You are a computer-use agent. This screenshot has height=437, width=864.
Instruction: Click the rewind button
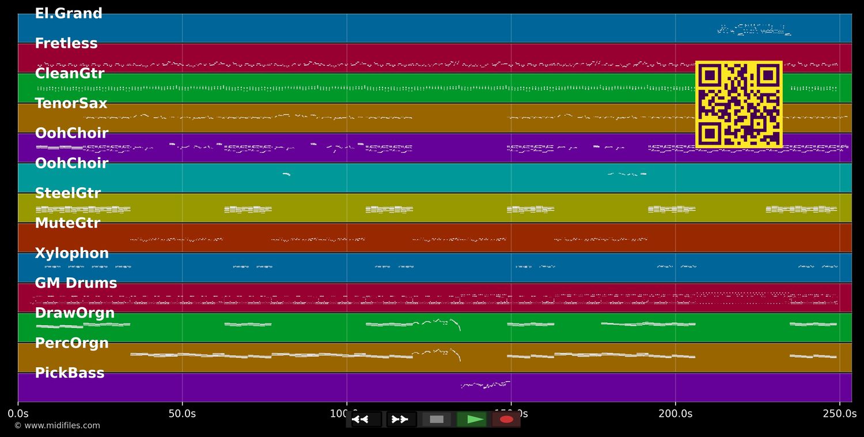coord(366,419)
